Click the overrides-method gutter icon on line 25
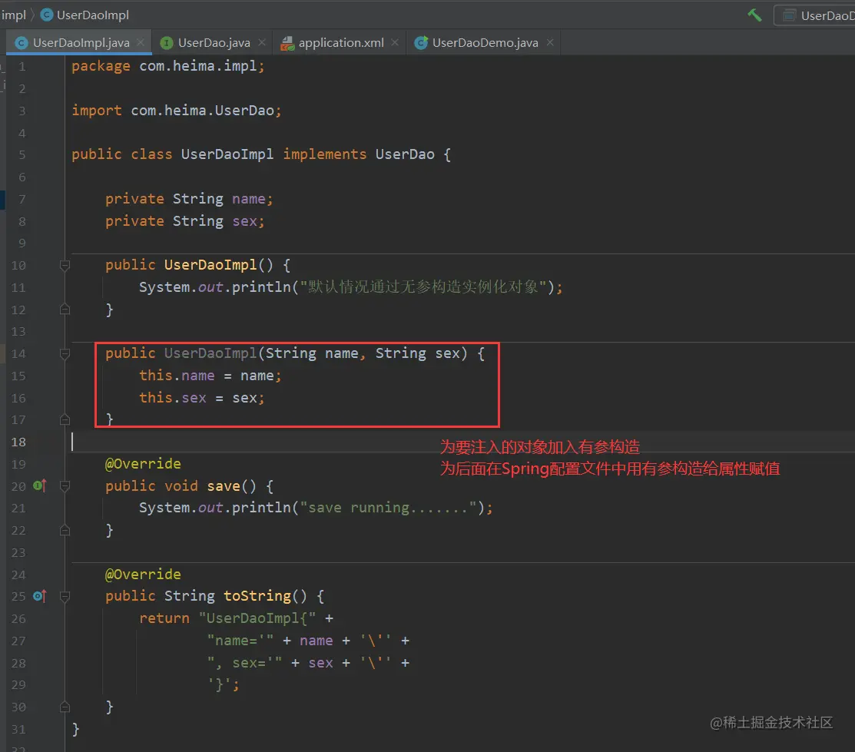The height and width of the screenshot is (752, 855). [40, 596]
